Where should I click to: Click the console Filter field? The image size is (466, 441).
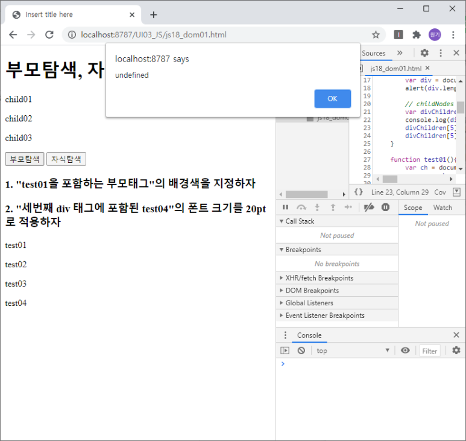[430, 351]
